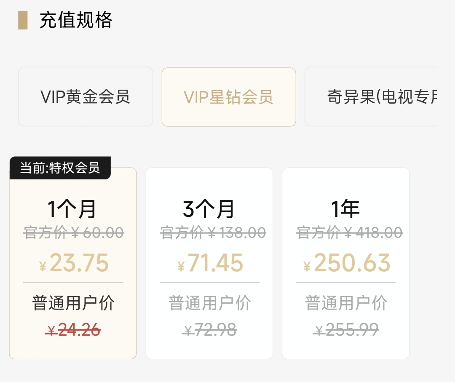Screen dimensions: 455x382
Task: Click the ¥23.75 monthly price
Action: 74,263
